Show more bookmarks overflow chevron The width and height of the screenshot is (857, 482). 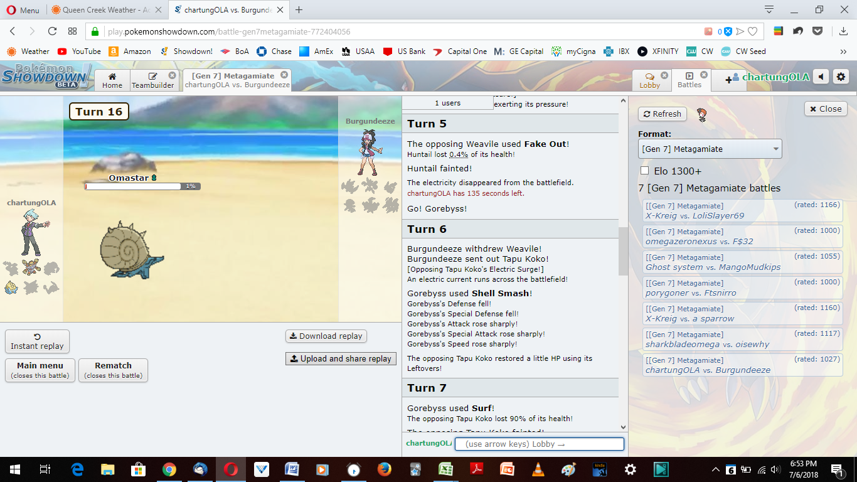[843, 51]
